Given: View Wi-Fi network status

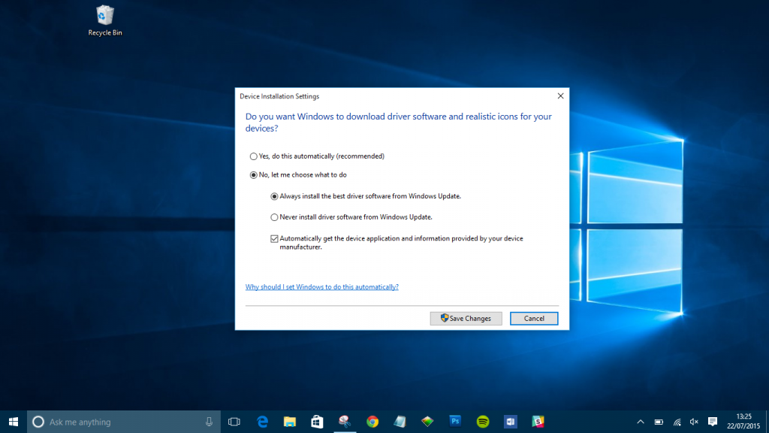Looking at the screenshot, I should pyautogui.click(x=676, y=421).
